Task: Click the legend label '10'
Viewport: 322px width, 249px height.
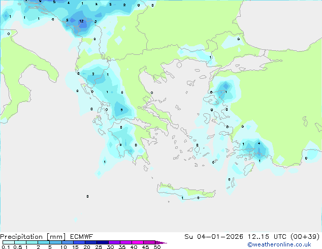Action: [63, 247]
